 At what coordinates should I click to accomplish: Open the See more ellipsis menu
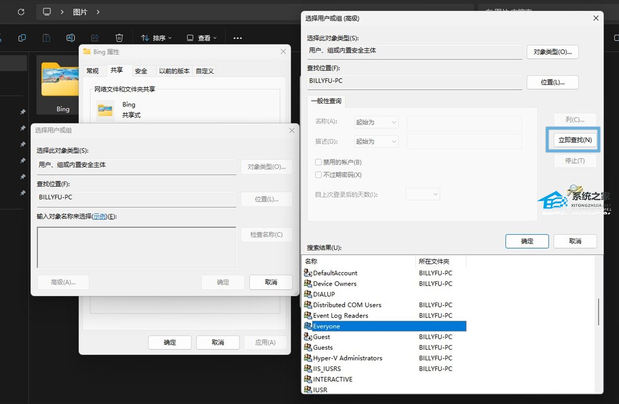(237, 38)
